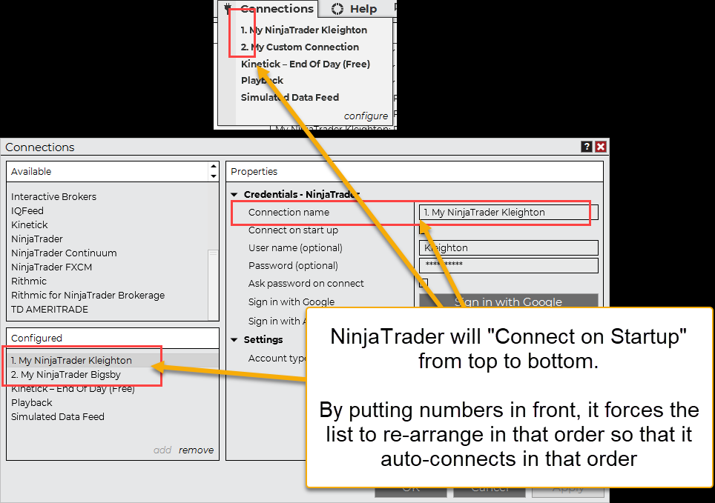The width and height of the screenshot is (715, 503).
Task: Click scroll up arrow of Available list
Action: 214,167
